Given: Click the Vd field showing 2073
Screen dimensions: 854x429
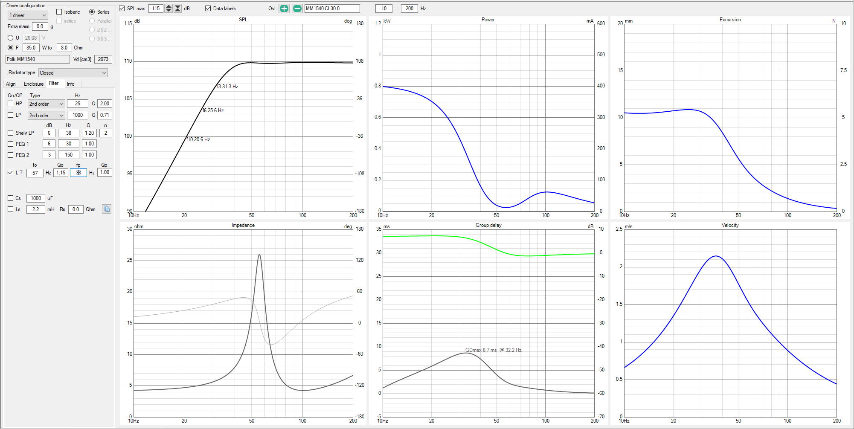Looking at the screenshot, I should (x=103, y=59).
